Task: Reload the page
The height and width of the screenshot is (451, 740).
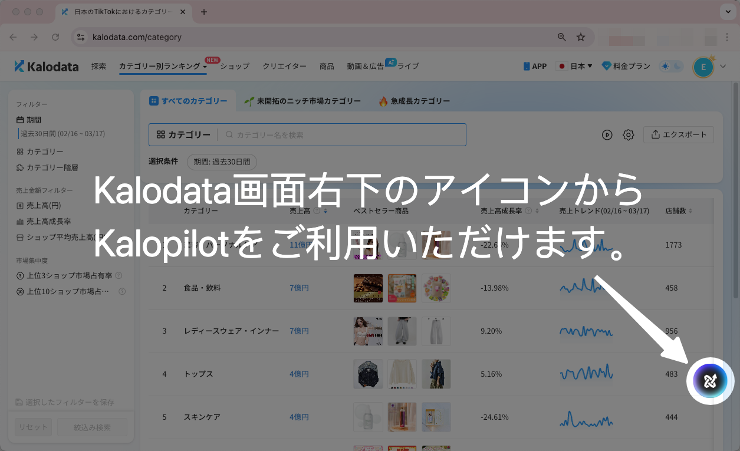Action: [55, 37]
